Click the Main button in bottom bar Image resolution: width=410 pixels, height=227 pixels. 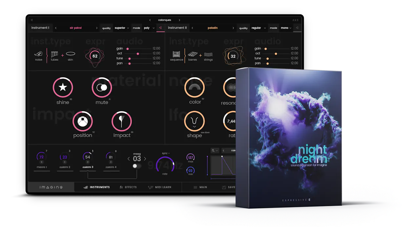coord(200,187)
